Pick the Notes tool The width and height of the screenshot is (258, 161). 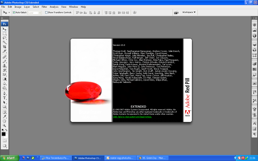pos(4,112)
